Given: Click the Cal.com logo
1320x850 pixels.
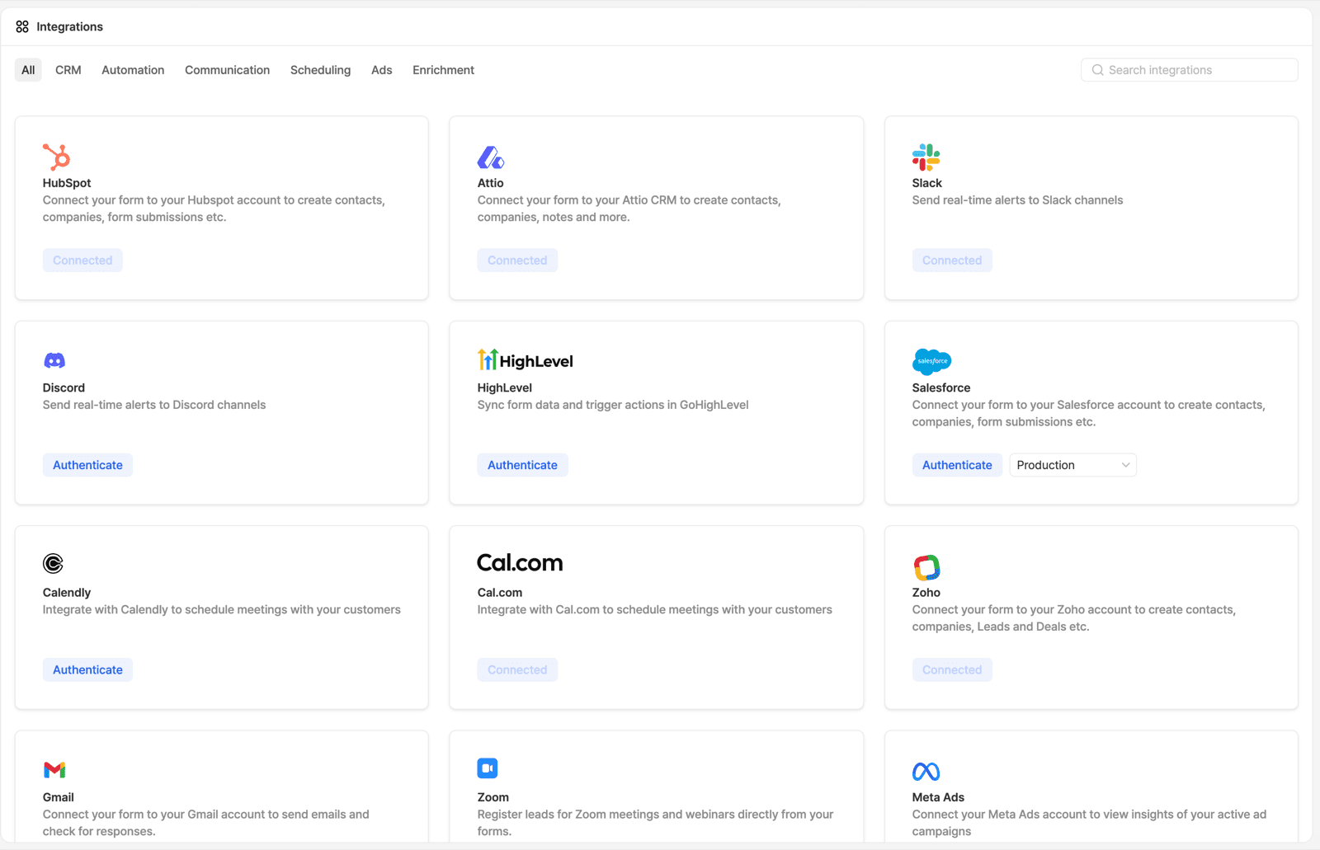Looking at the screenshot, I should (x=520, y=563).
